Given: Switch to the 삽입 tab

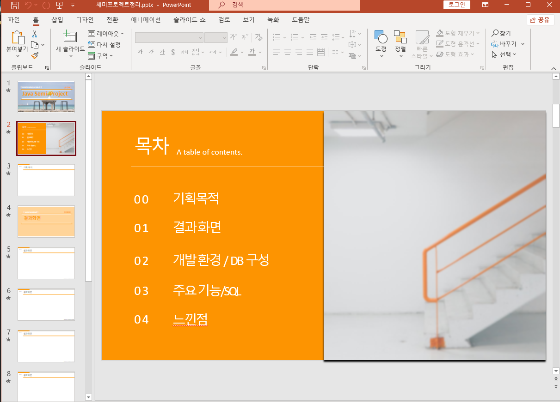Looking at the screenshot, I should pyautogui.click(x=57, y=20).
